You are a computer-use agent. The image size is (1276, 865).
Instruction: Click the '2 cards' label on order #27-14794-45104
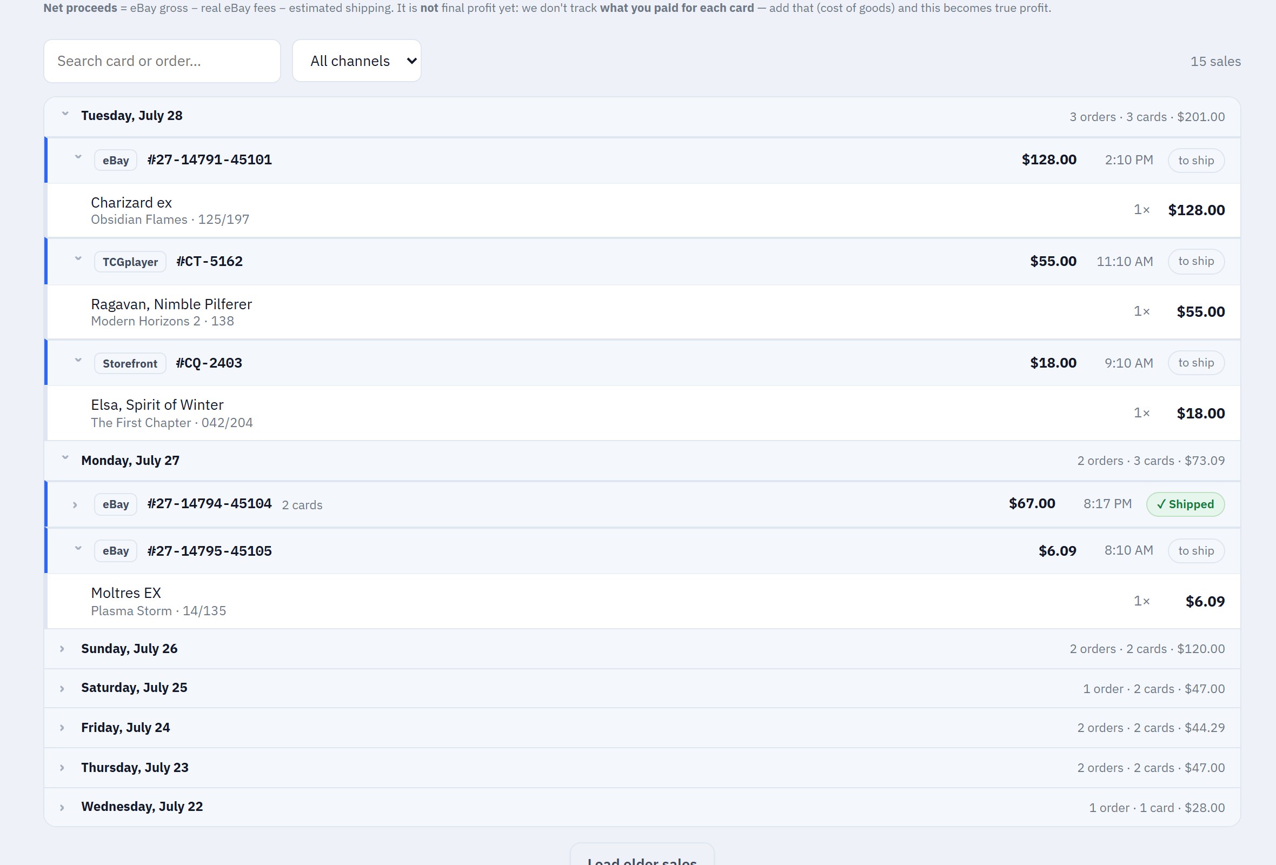coord(302,505)
